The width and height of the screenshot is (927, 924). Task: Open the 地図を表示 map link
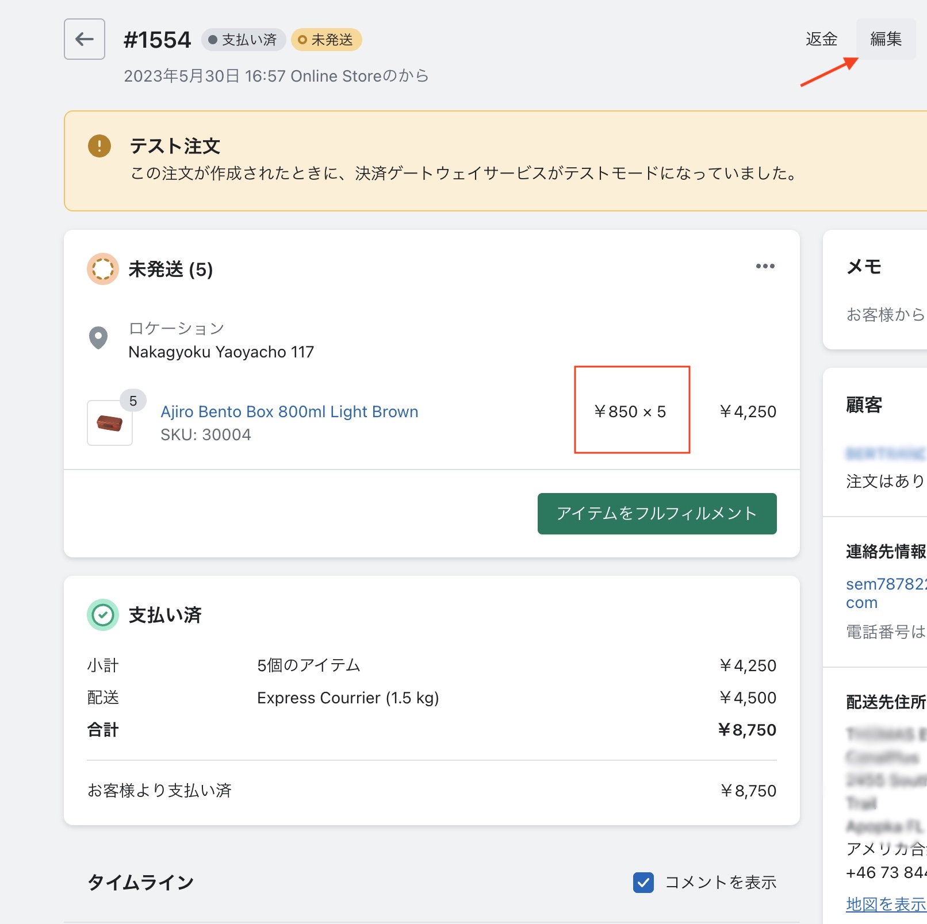pyautogui.click(x=886, y=904)
